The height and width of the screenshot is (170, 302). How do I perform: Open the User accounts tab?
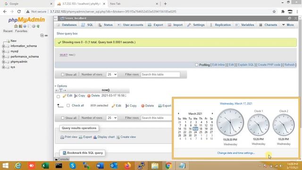tap(130, 25)
